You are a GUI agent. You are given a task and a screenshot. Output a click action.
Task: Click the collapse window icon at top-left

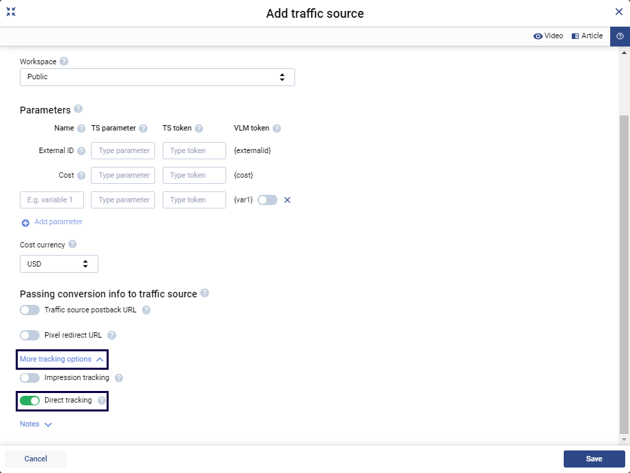point(11,12)
